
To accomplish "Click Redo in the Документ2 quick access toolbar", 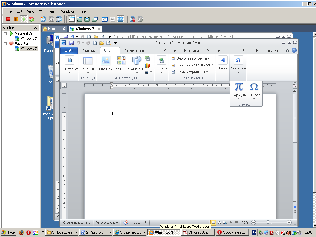I will (88, 43).
